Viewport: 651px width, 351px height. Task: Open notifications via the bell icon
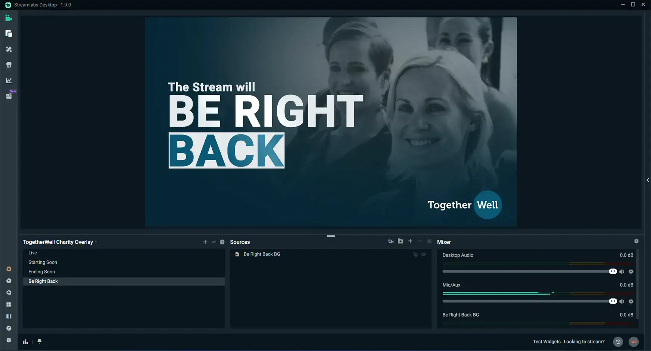click(x=39, y=341)
